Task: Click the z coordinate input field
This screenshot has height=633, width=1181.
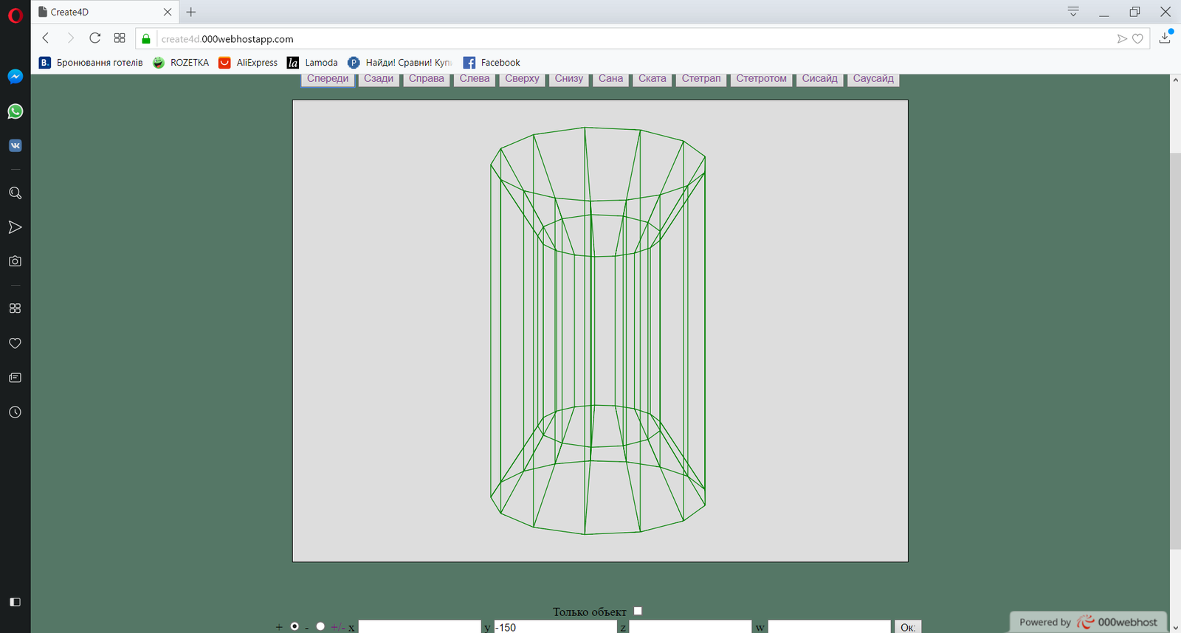Action: pos(690,627)
